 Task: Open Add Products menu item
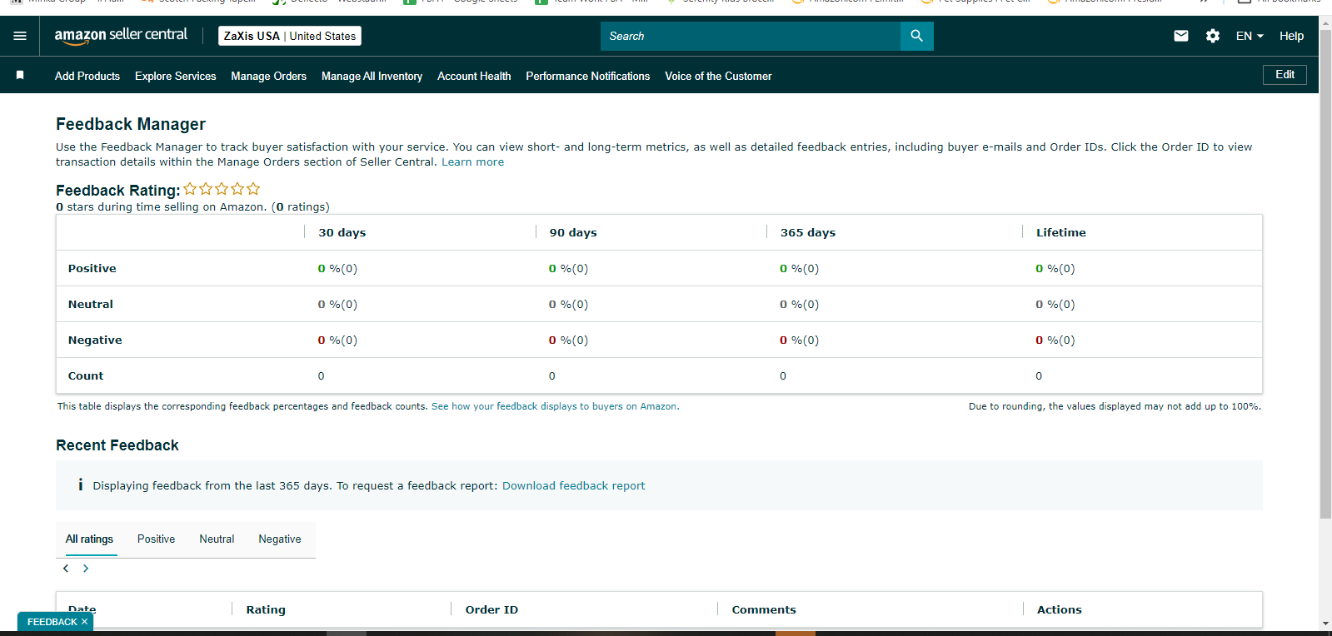pyautogui.click(x=87, y=76)
